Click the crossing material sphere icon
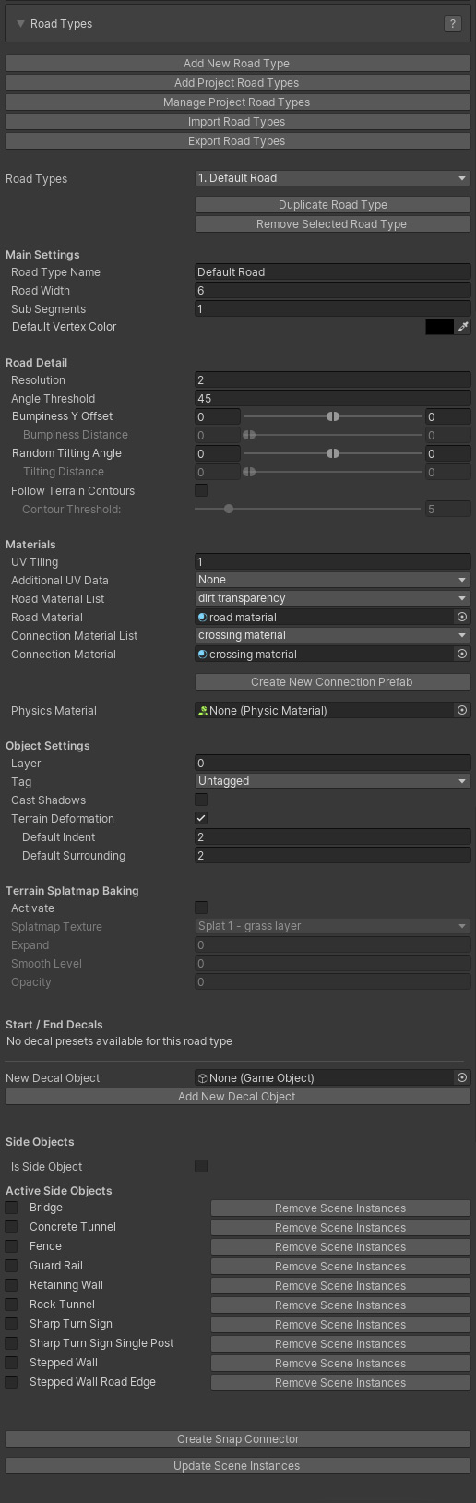This screenshot has height=1503, width=476. coord(202,654)
